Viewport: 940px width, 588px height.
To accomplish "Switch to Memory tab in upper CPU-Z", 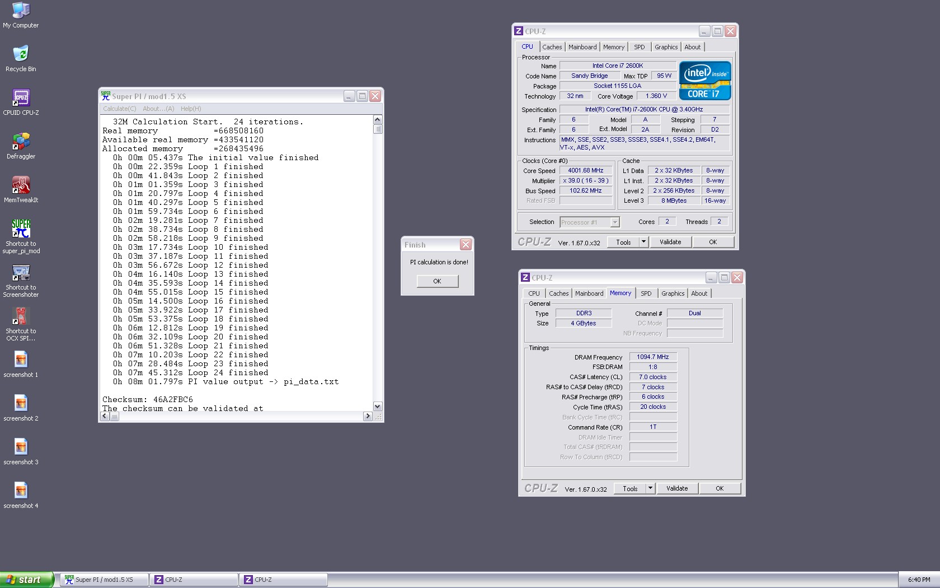I will click(x=614, y=47).
